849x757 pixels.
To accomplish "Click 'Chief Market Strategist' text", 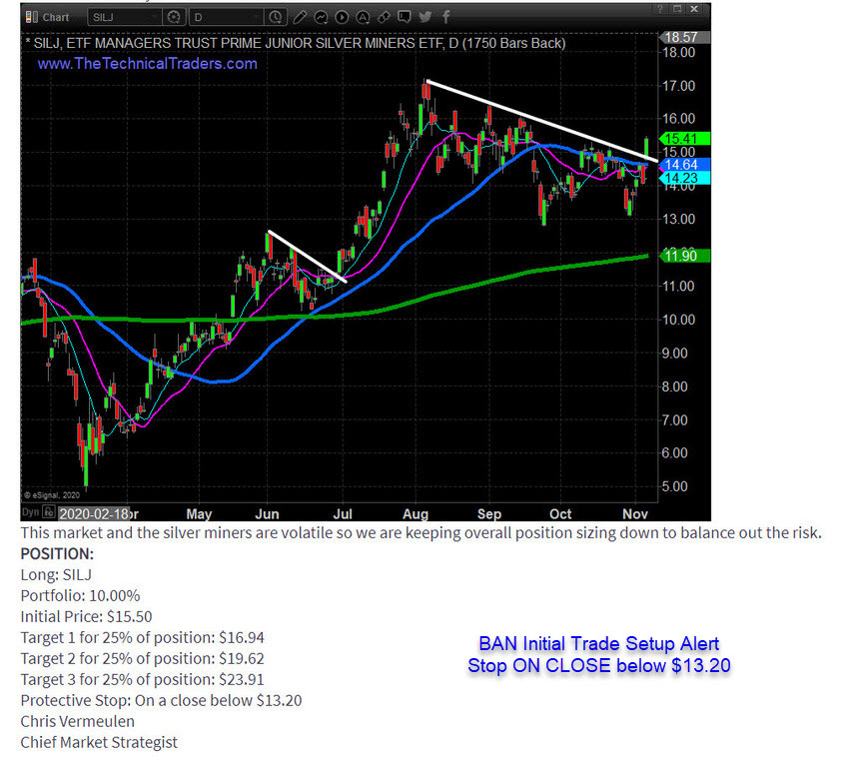I will point(99,742).
